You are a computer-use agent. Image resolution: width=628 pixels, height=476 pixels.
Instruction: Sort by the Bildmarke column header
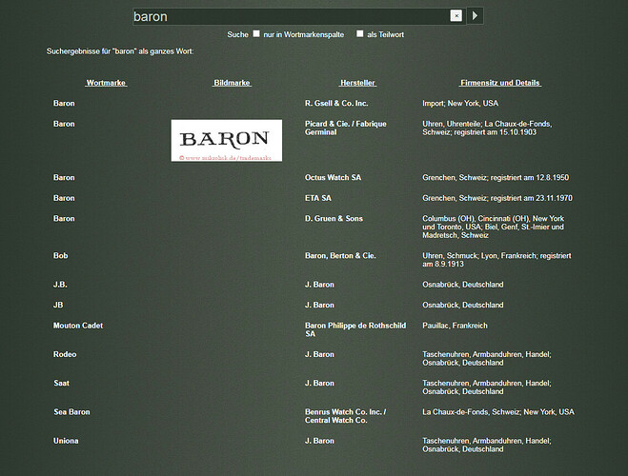pos(232,83)
